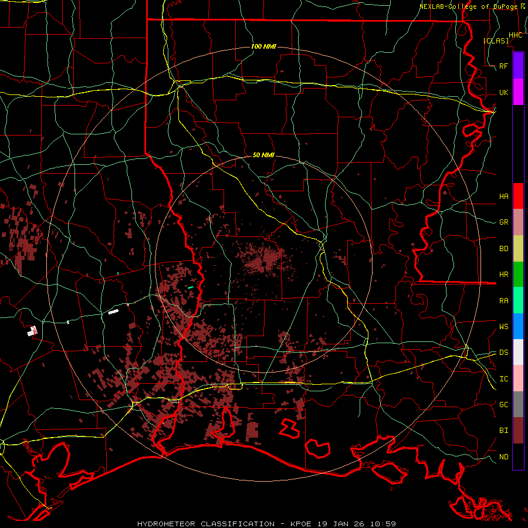The width and height of the screenshot is (528, 528).
Task: Click the light green RA swatch
Action: (518, 300)
